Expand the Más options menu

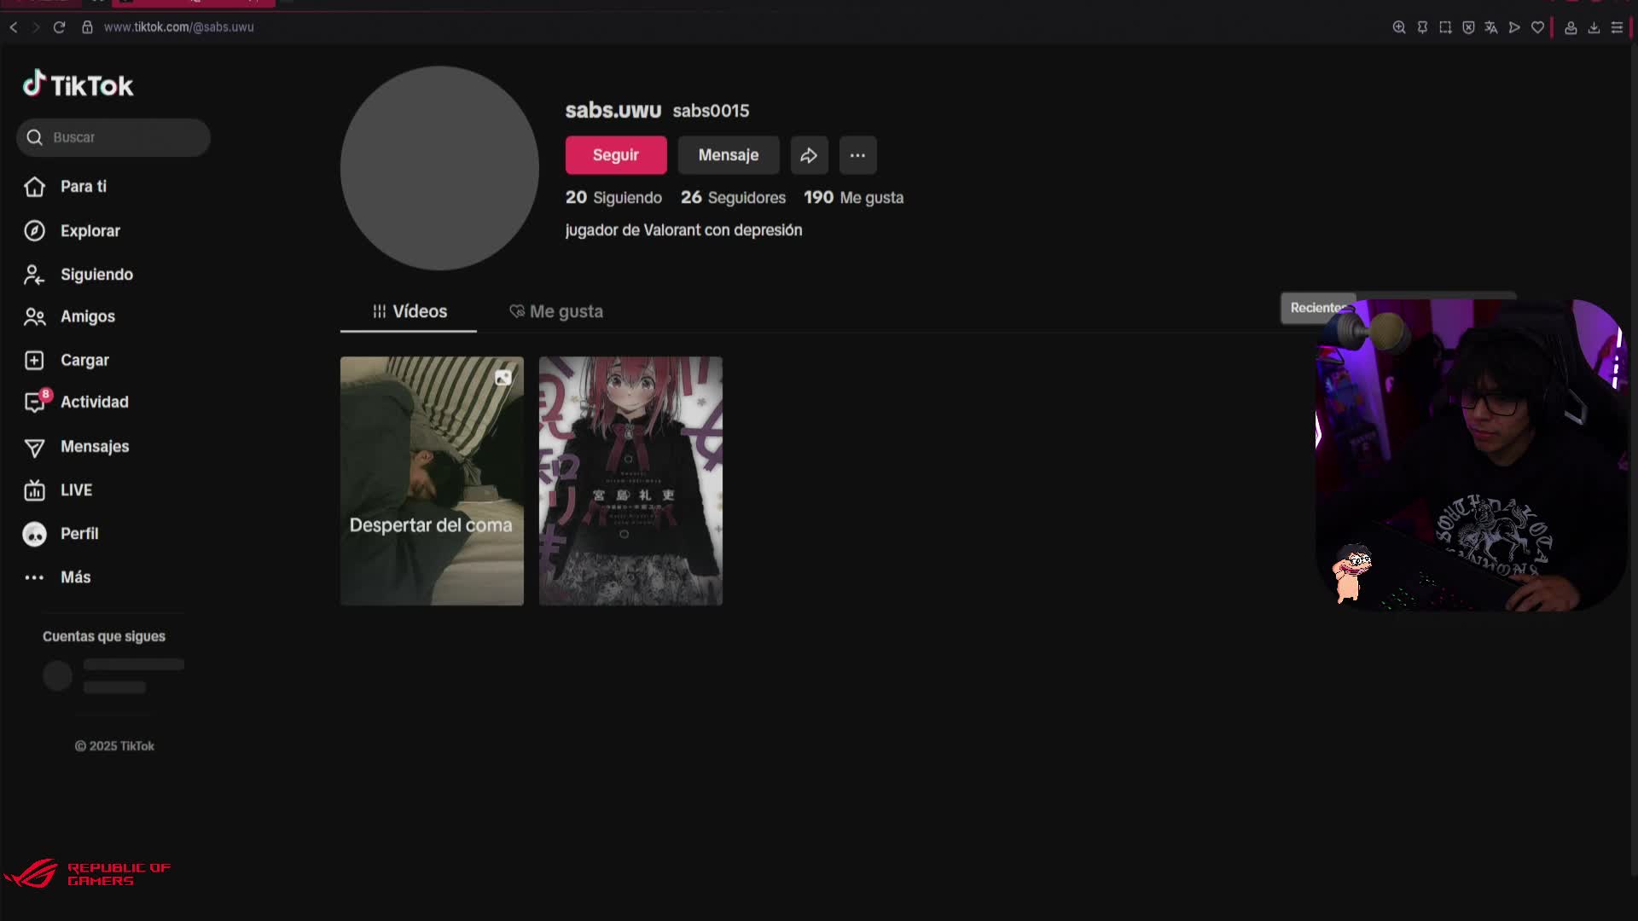[58, 577]
